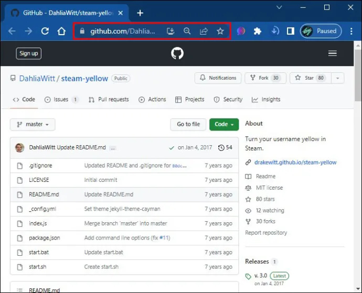Open the GitHub hamburger menu
Screen dimensions: 362x293
(x=333, y=53)
